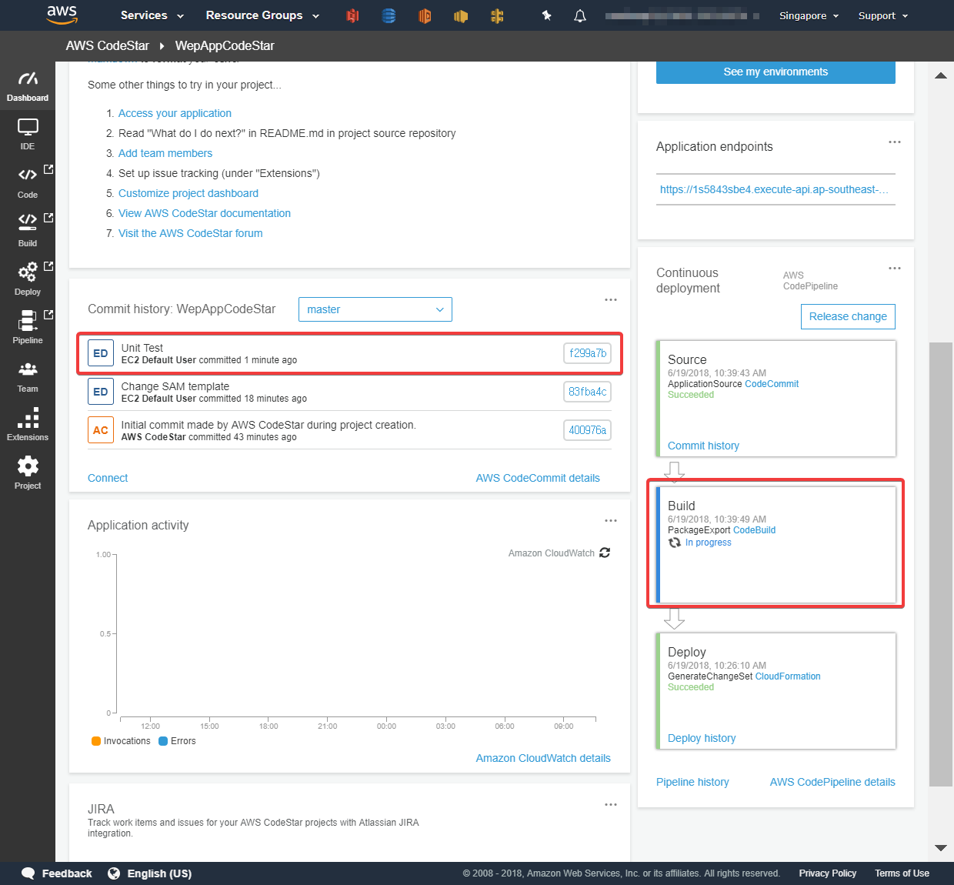Open the notifications bell
The image size is (954, 885).
click(x=580, y=15)
